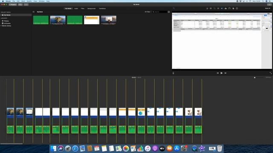Open Podcasts from the Dock
This screenshot has width=273, height=153.
click(x=155, y=148)
